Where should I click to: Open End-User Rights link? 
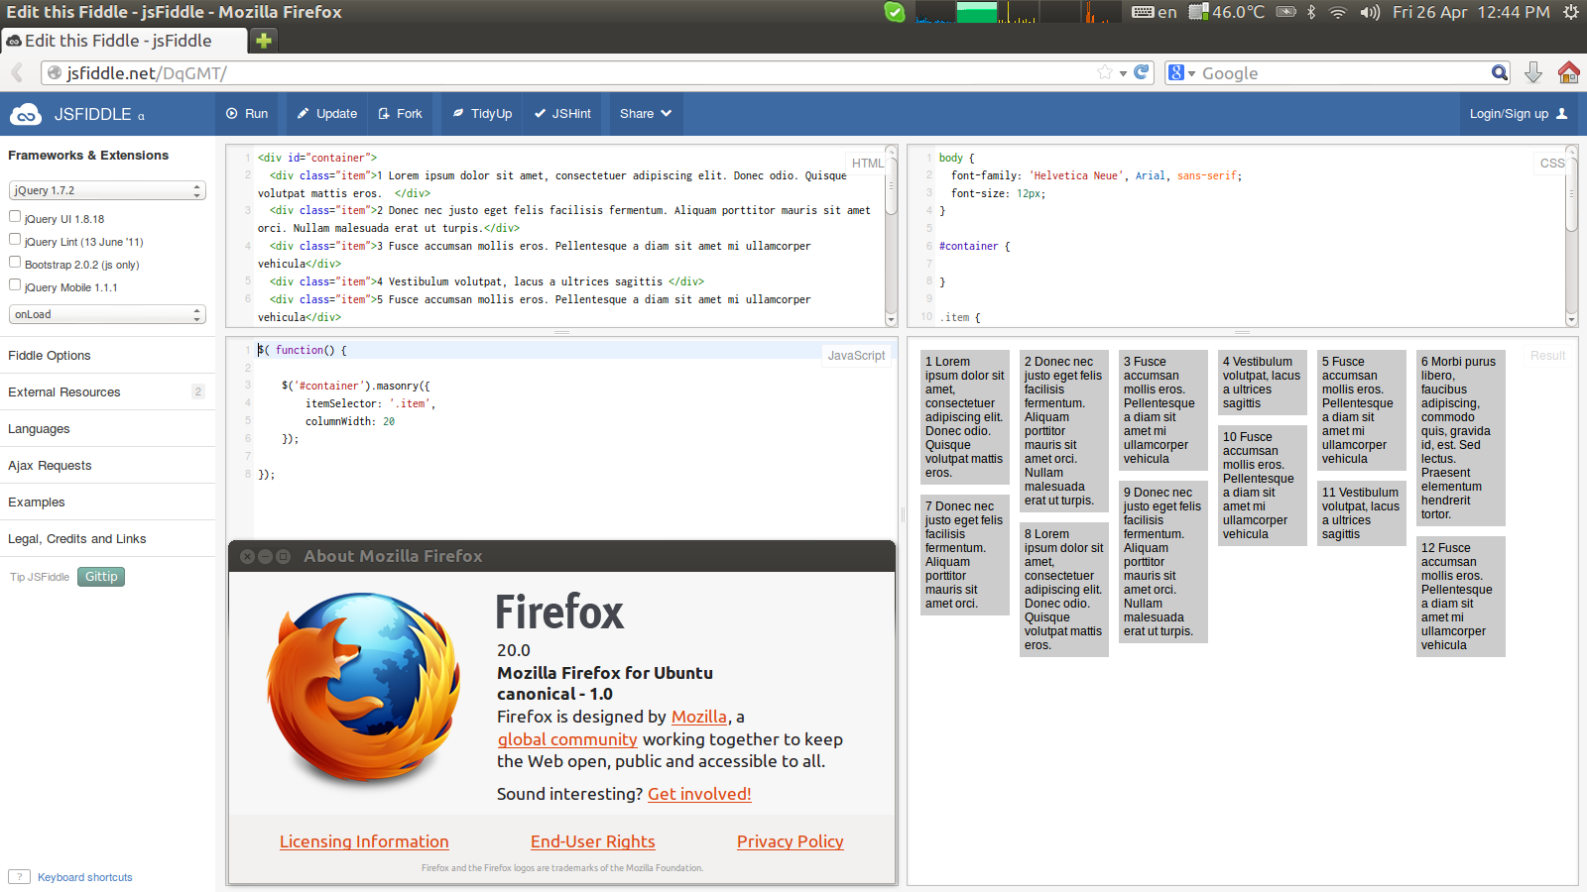(x=593, y=841)
